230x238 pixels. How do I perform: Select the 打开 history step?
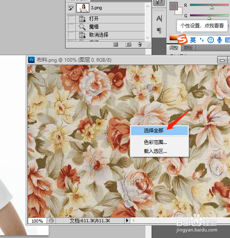pos(110,19)
